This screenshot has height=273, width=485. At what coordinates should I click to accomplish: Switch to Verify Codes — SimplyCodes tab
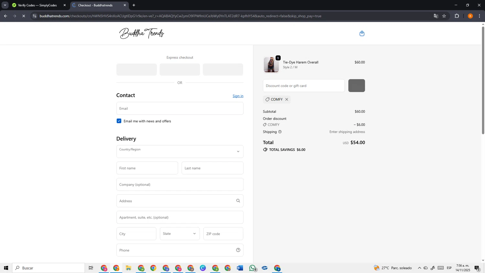[x=37, y=5]
